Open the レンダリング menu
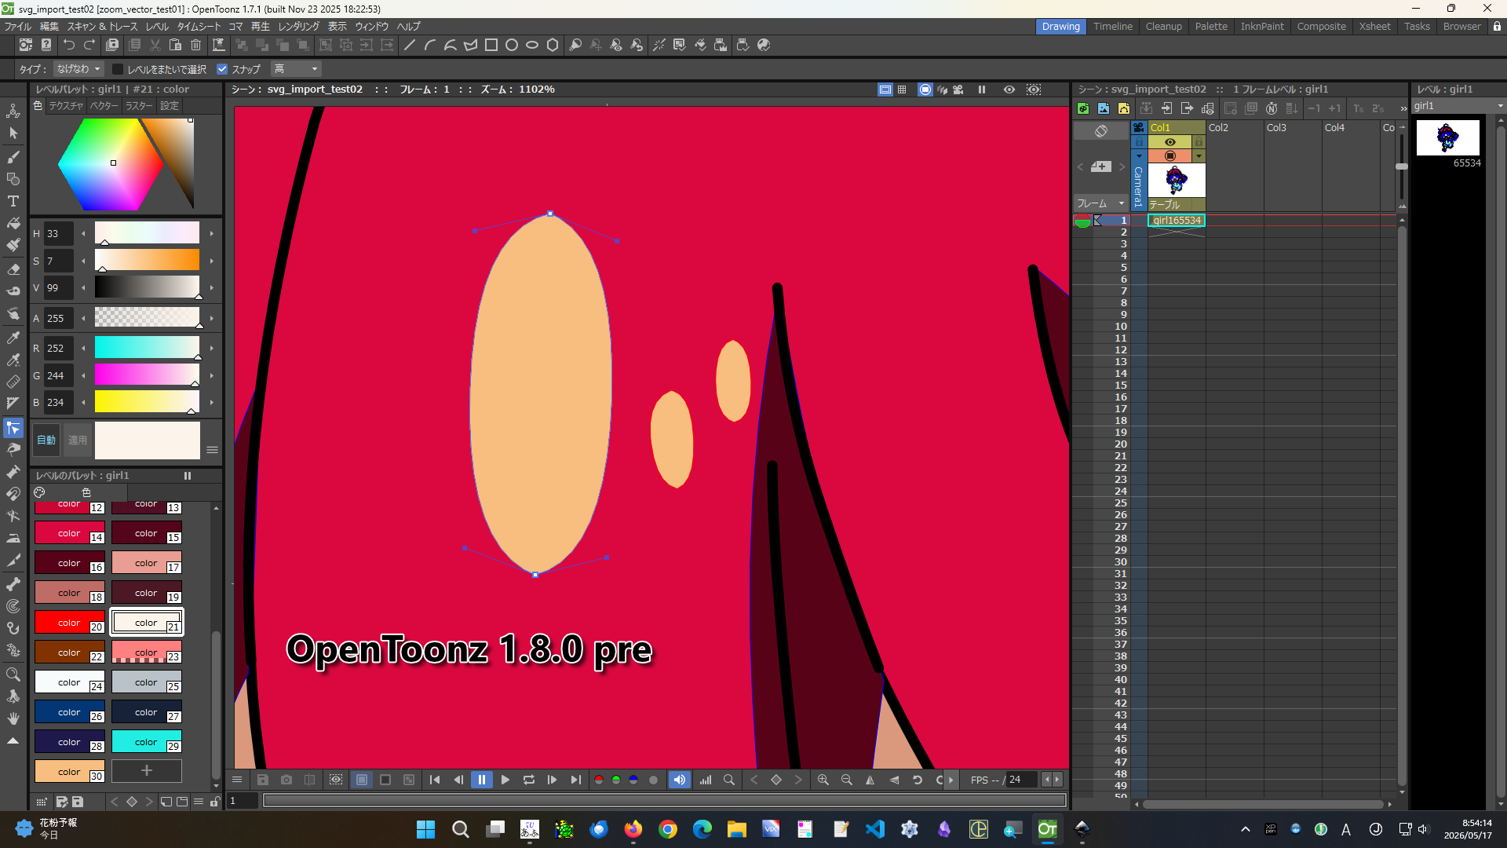1507x848 pixels. (x=299, y=26)
